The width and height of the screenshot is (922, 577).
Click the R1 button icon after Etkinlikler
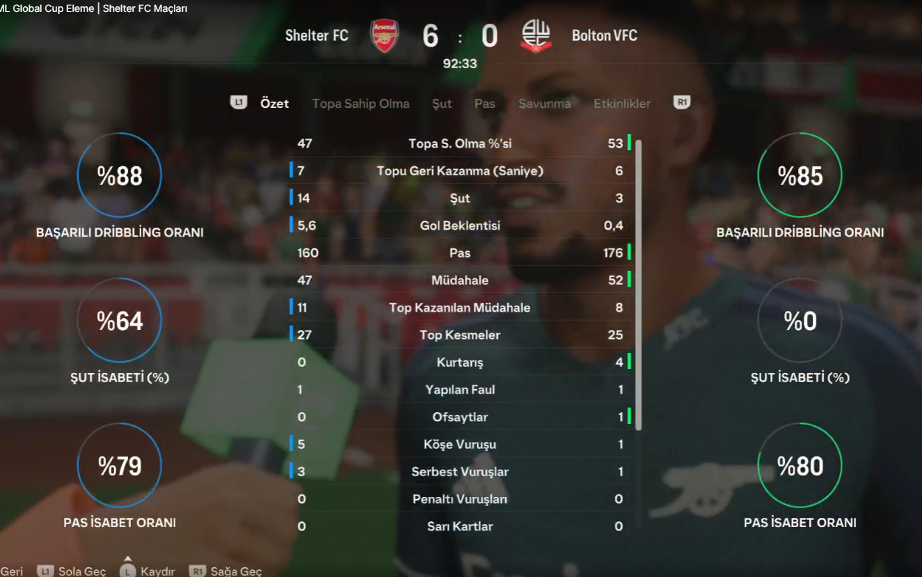682,103
